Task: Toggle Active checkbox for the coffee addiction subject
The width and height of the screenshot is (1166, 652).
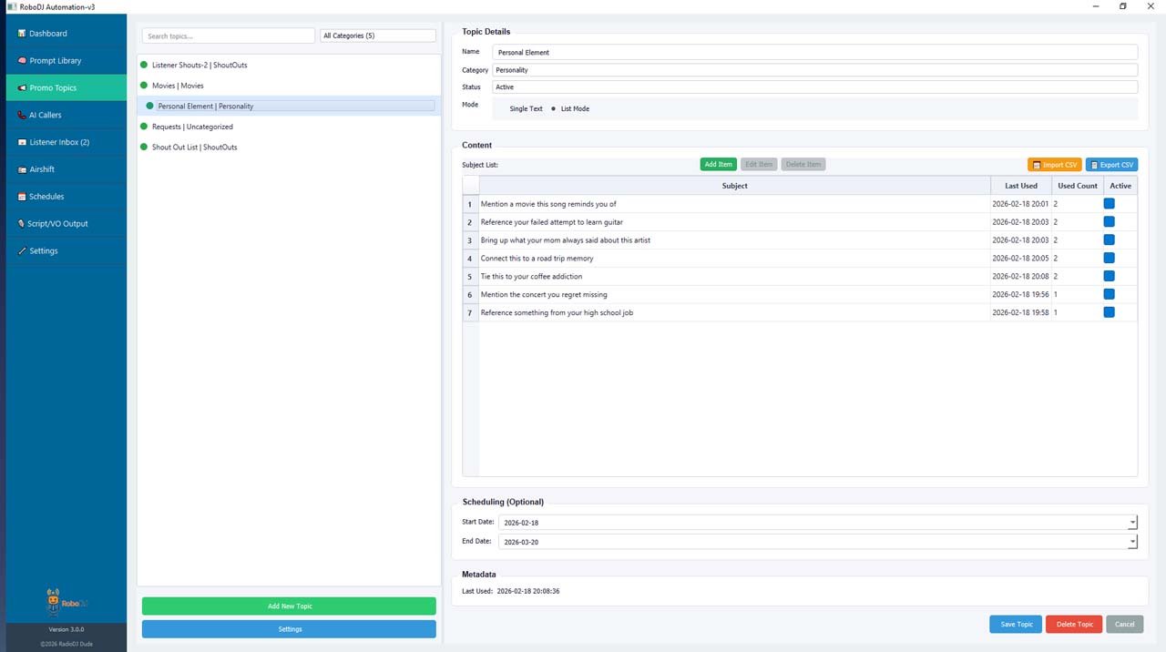Action: click(x=1109, y=277)
